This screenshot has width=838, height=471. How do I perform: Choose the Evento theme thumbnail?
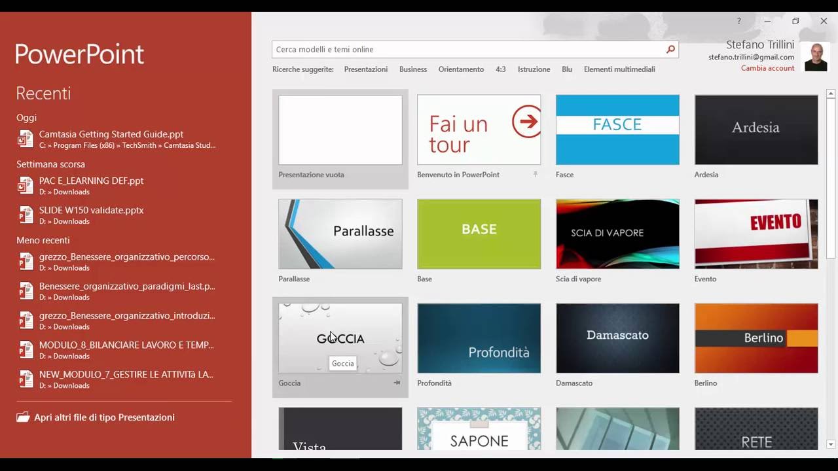756,234
